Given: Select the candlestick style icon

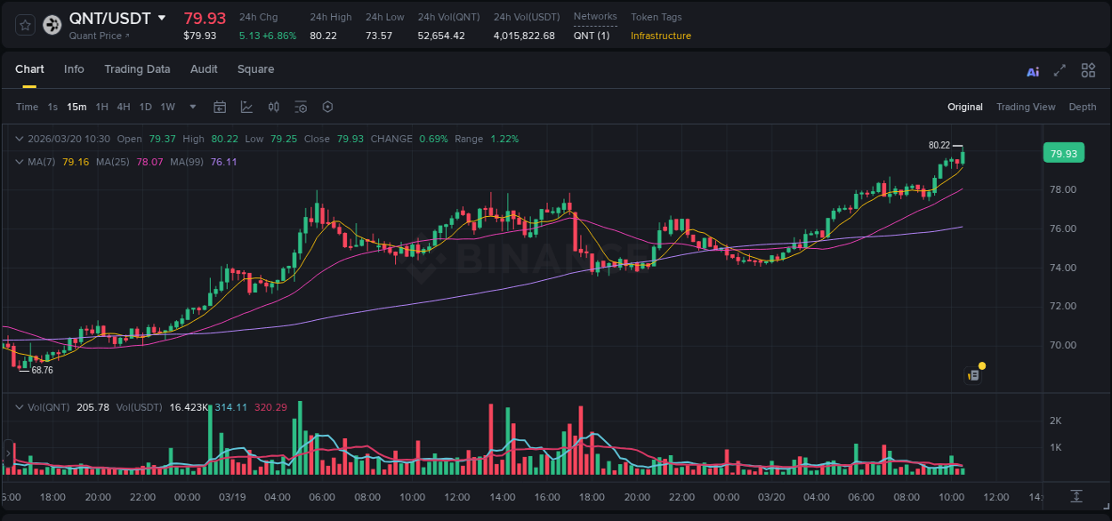Looking at the screenshot, I should [274, 107].
